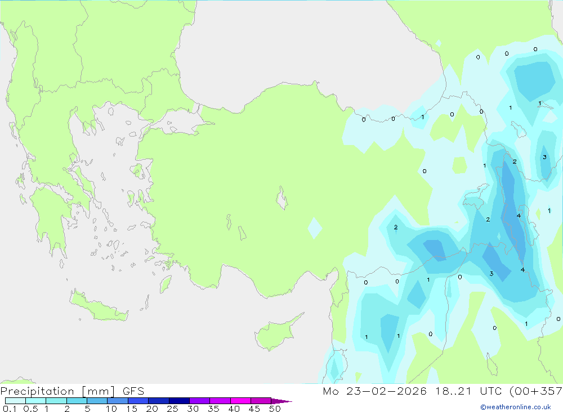Pick the 45–50 mm legend swatch
This screenshot has height=412, width=563.
[261, 401]
